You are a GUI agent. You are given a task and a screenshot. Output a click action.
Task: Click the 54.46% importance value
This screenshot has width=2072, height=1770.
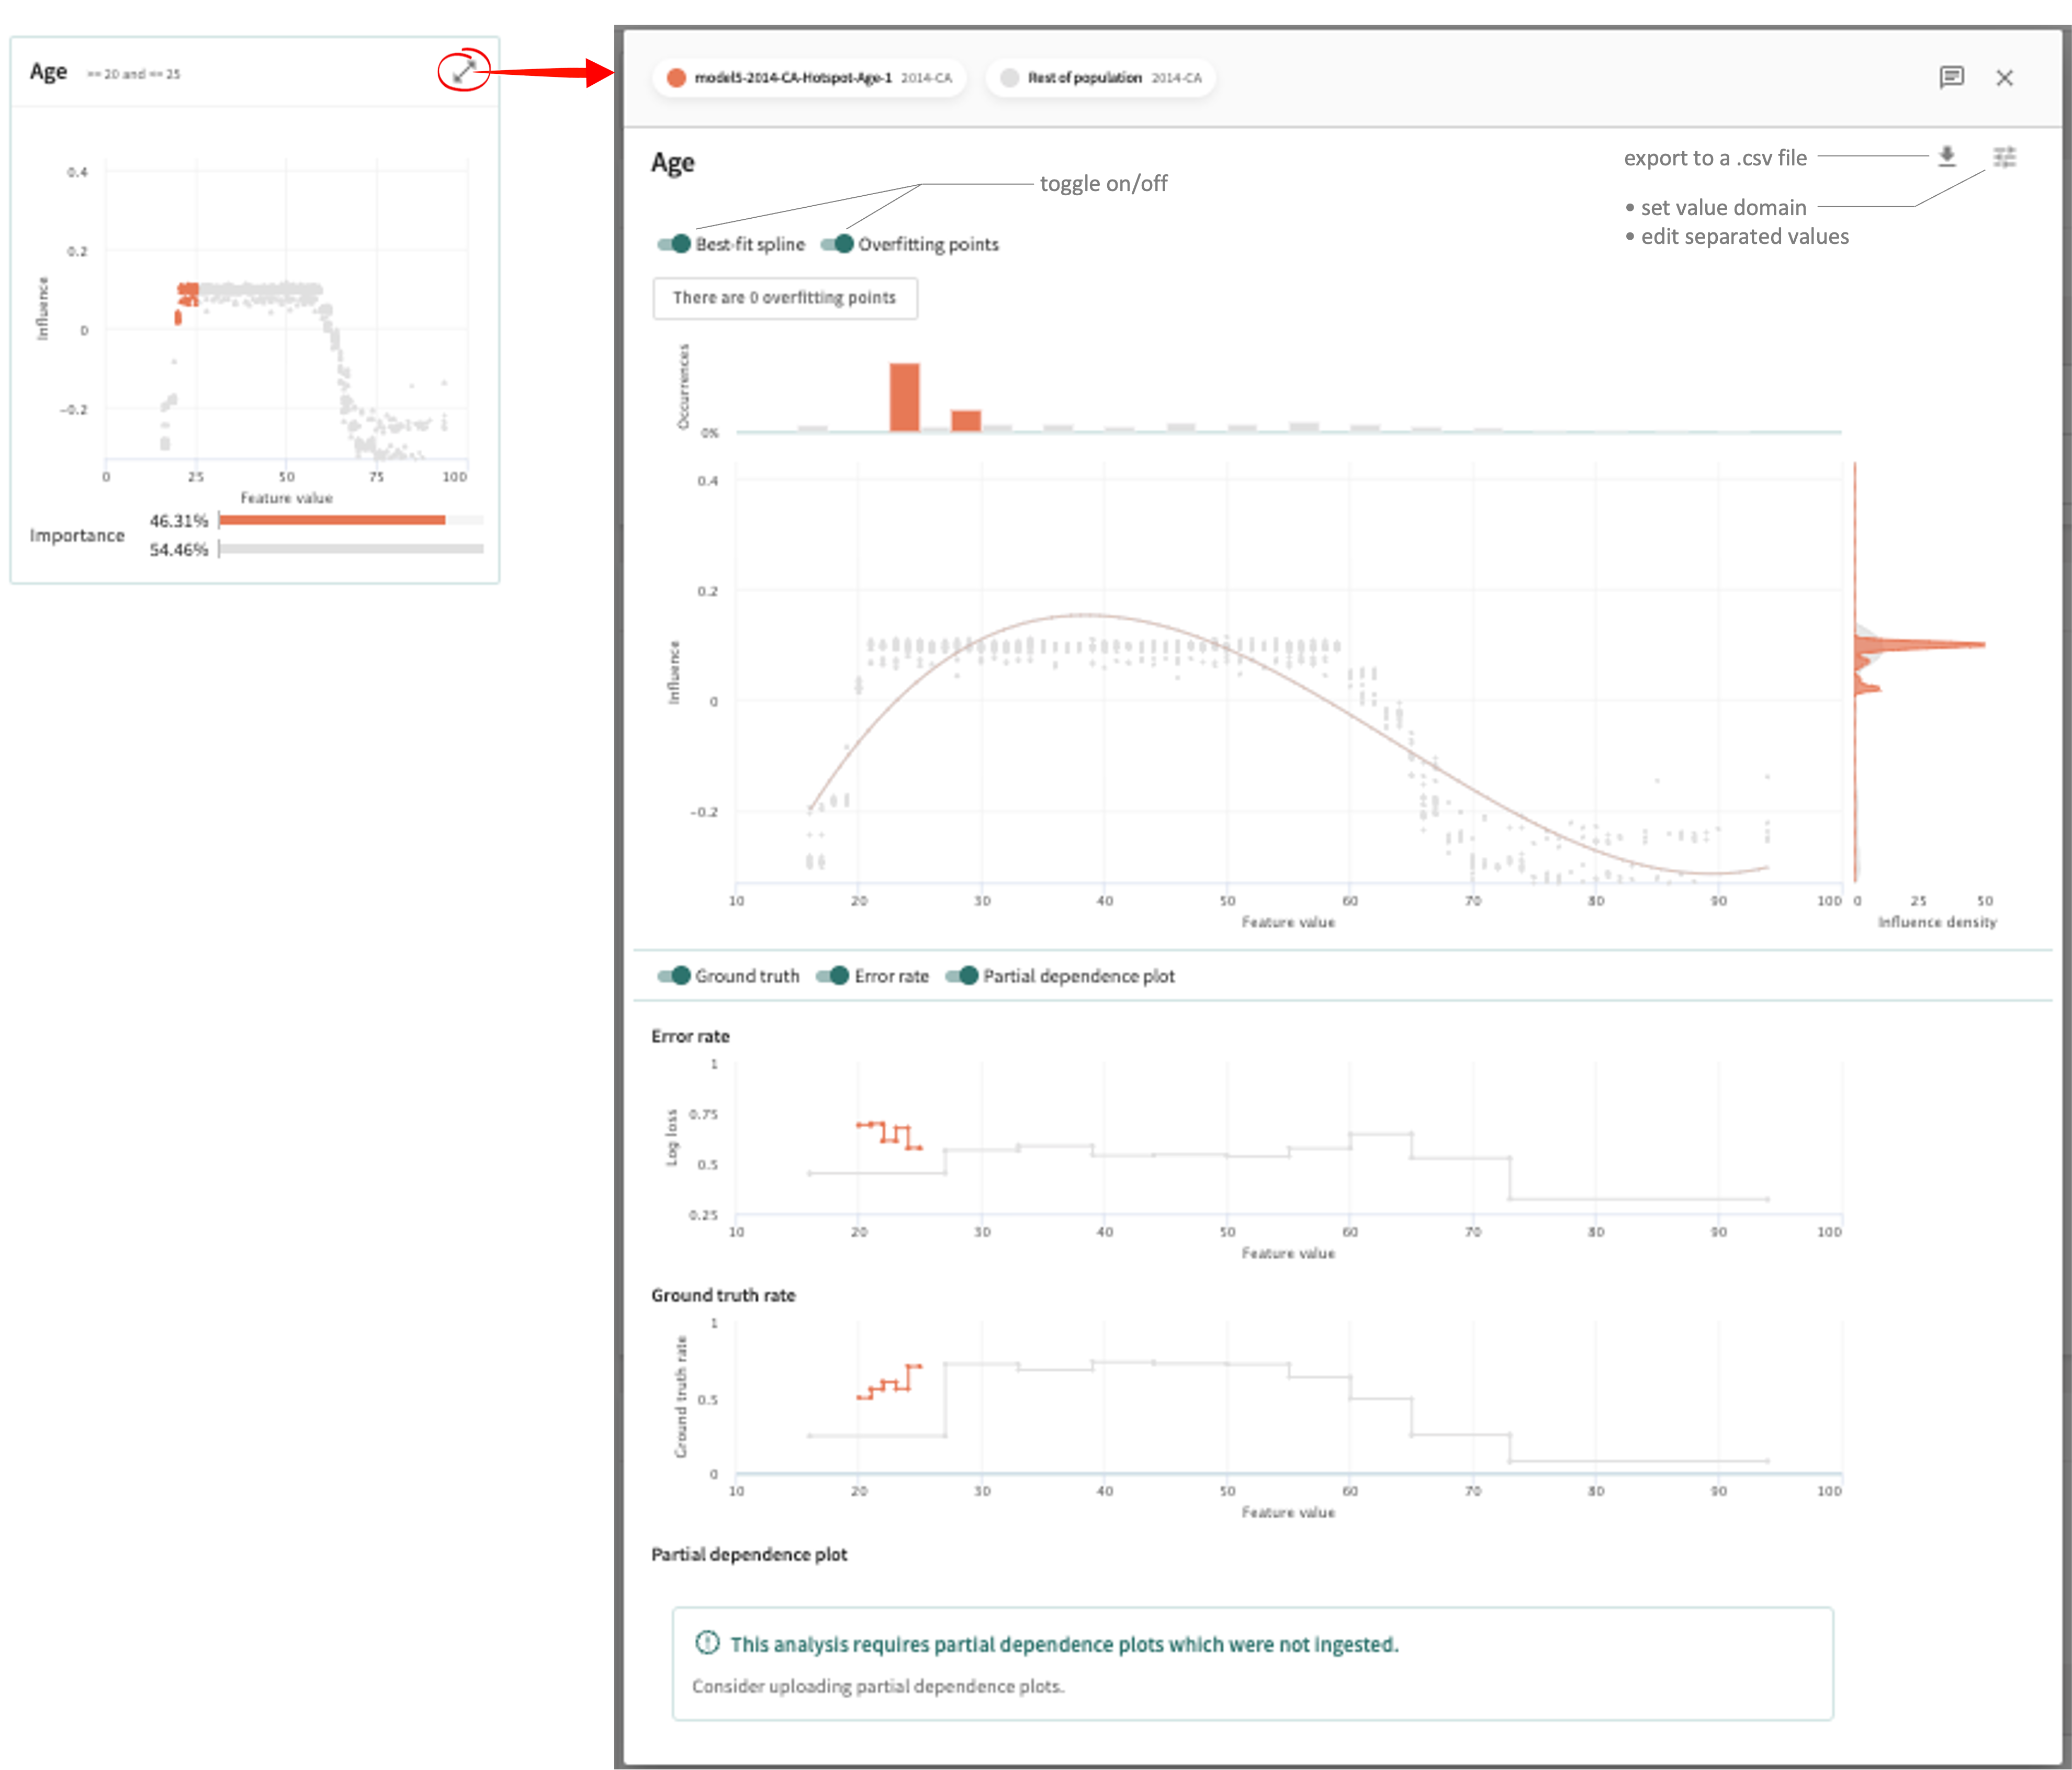coord(179,550)
